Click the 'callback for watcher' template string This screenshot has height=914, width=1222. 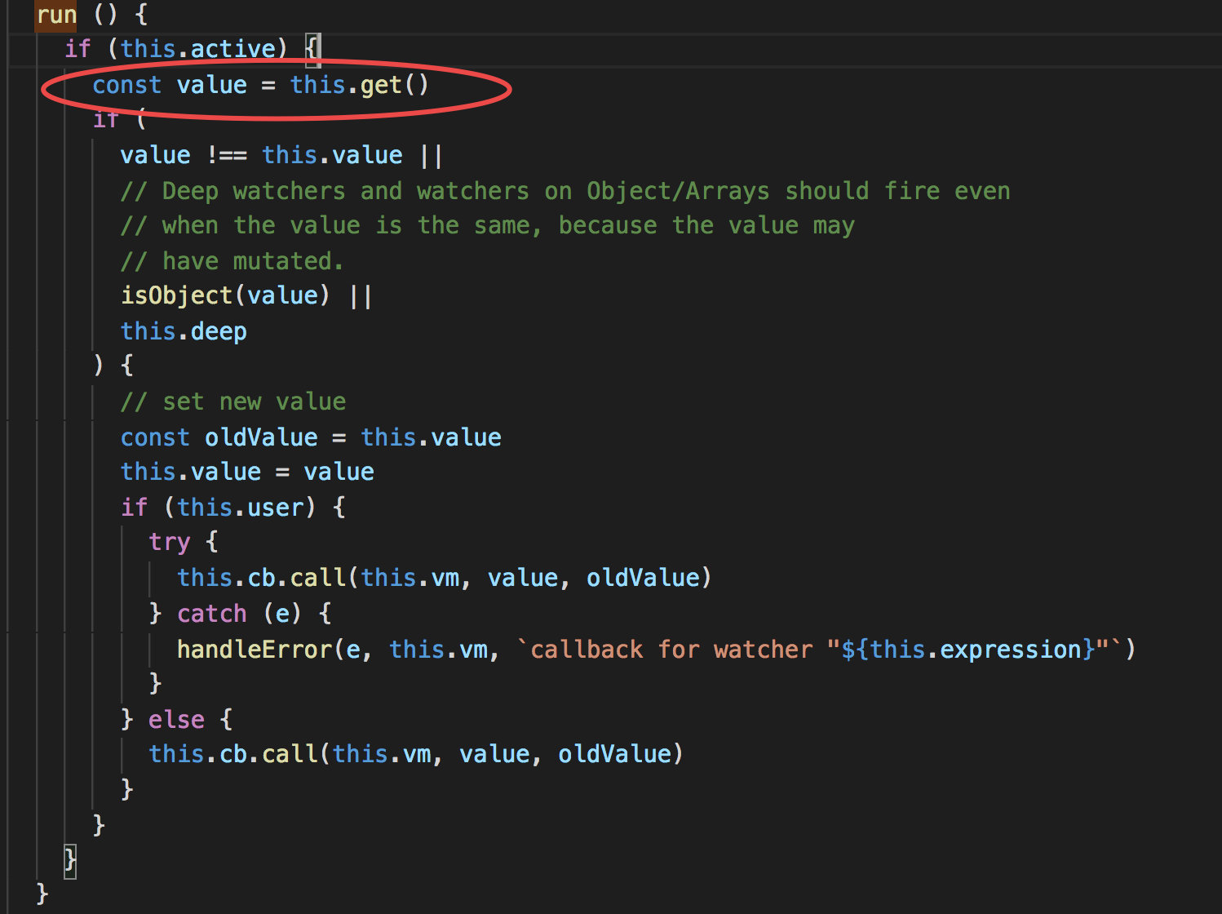819,650
